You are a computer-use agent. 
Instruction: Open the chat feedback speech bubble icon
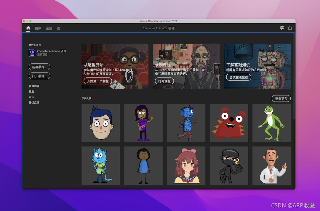tap(282, 28)
